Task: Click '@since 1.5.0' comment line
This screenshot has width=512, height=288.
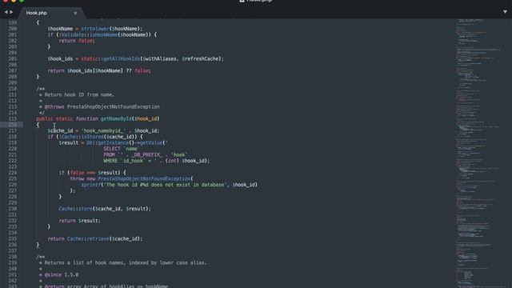Action: coord(62,275)
